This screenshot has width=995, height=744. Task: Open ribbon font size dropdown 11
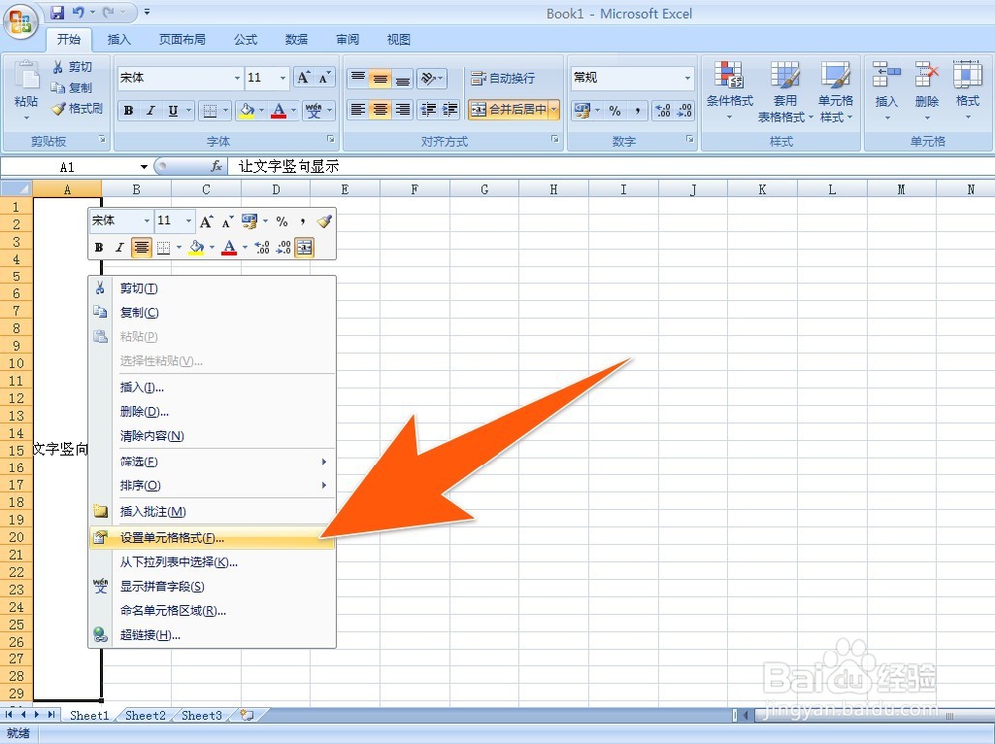(x=283, y=78)
